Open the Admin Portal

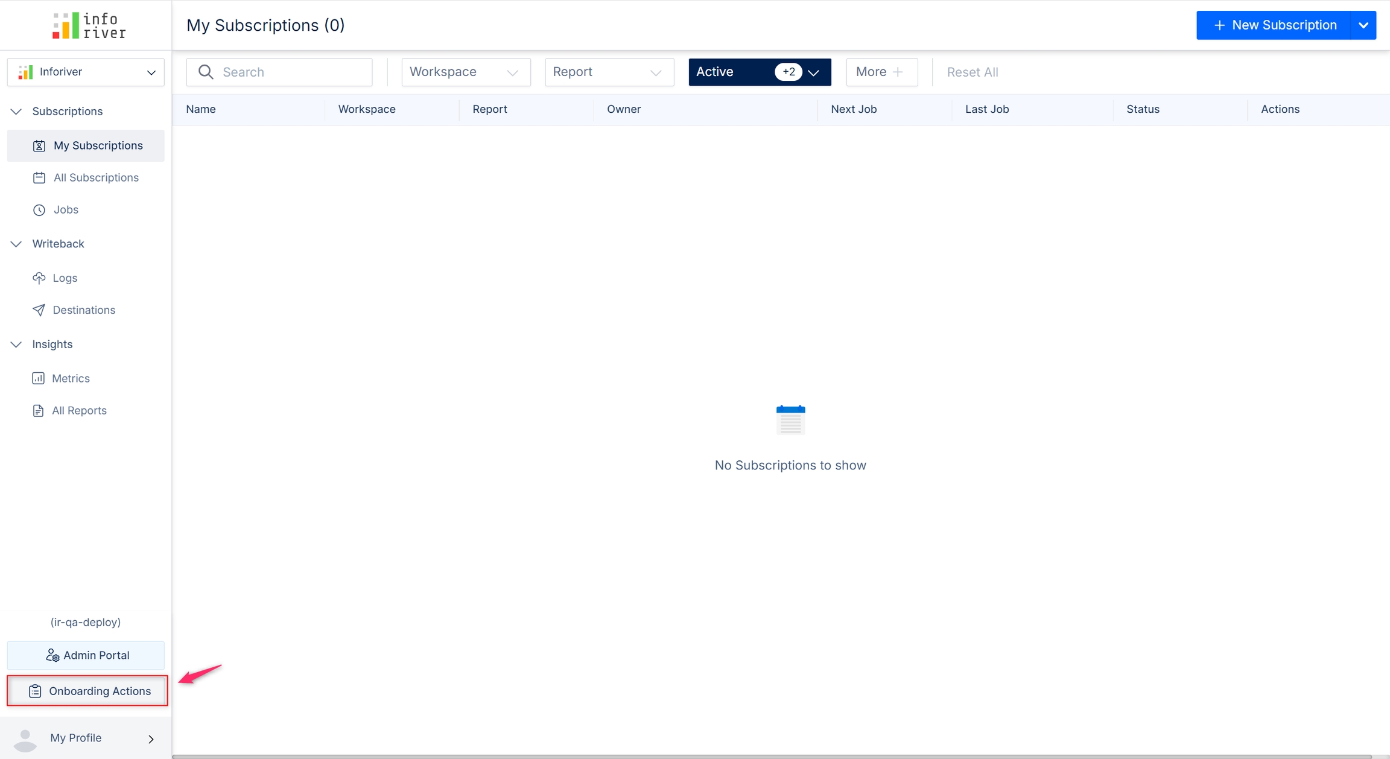click(86, 655)
